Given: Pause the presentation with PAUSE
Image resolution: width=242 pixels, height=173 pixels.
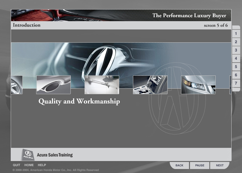Looking at the screenshot, I should 200,165.
